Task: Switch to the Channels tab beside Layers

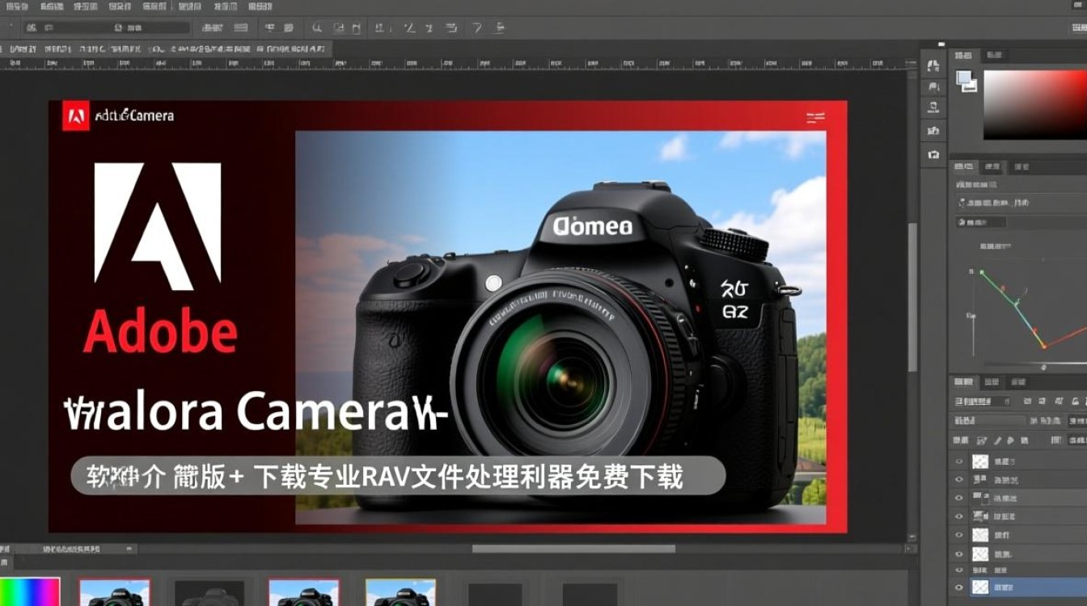Action: coord(991,381)
